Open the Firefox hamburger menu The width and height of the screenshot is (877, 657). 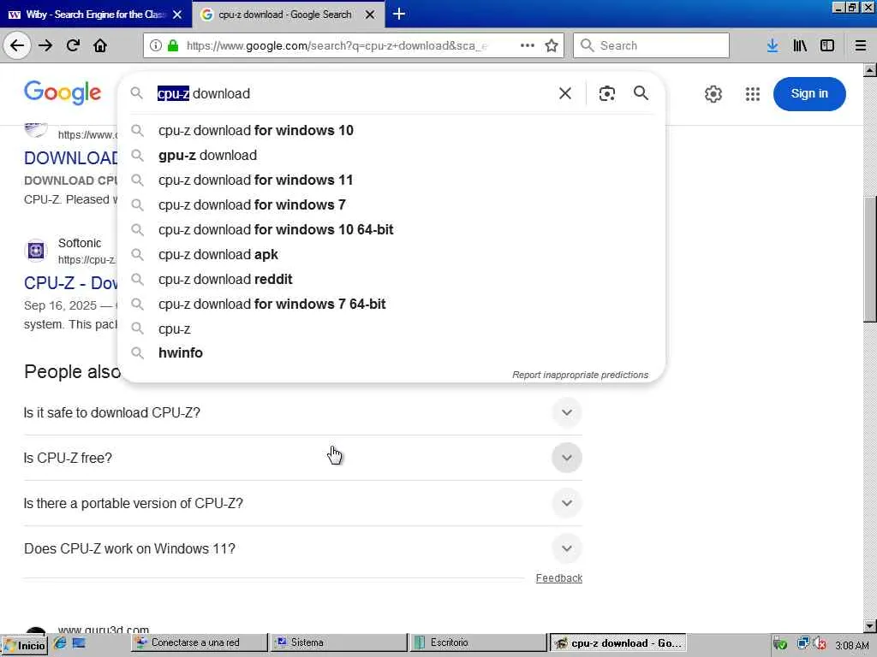(861, 45)
